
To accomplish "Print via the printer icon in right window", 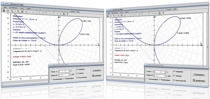I will tap(160, 13).
